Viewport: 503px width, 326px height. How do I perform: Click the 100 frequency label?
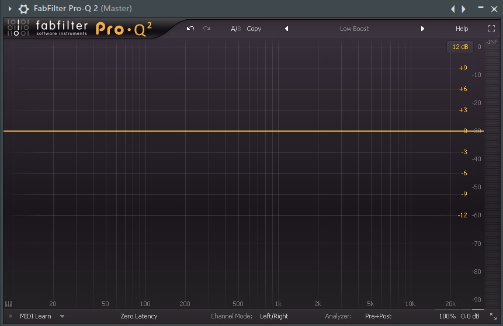click(145, 304)
